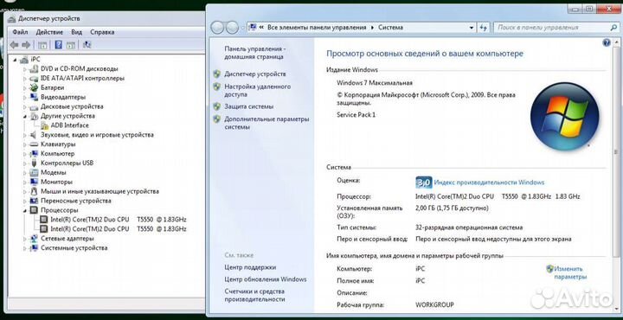Expand the Звуковые, видео и игровые устройства node
This screenshot has height=320, width=623.
coord(24,135)
